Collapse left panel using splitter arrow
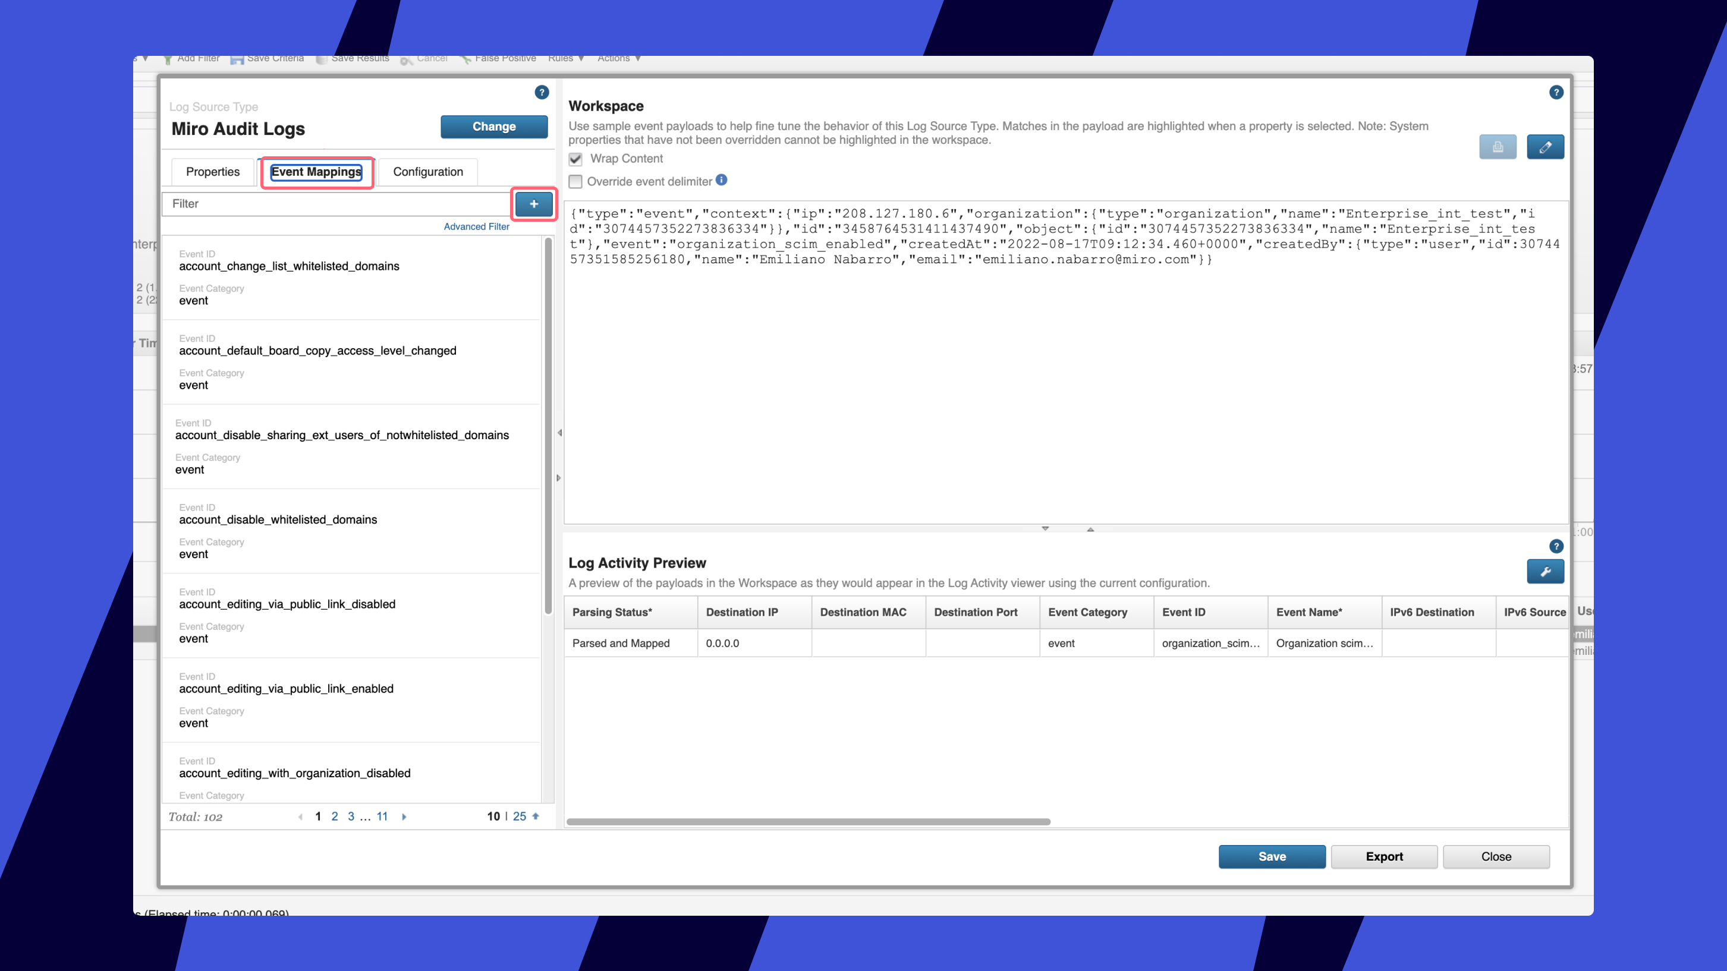Viewport: 1727px width, 971px height. 559,433
